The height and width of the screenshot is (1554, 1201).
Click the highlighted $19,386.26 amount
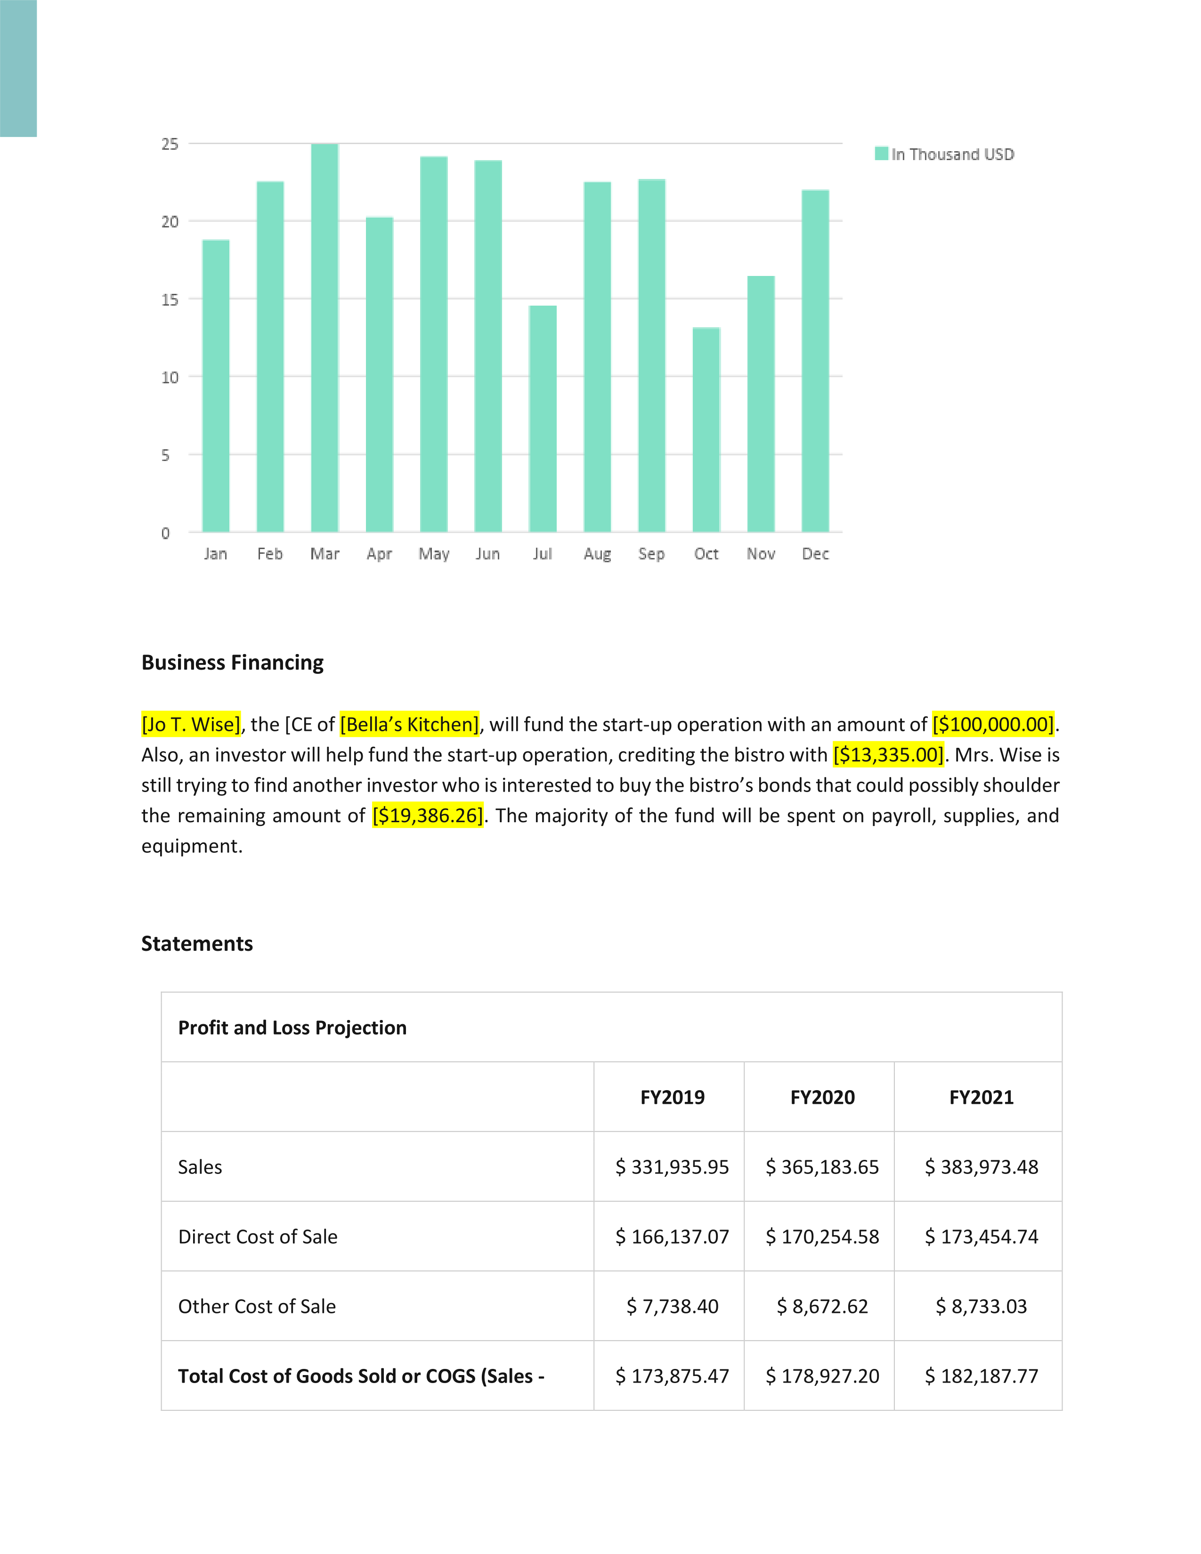pyautogui.click(x=428, y=816)
